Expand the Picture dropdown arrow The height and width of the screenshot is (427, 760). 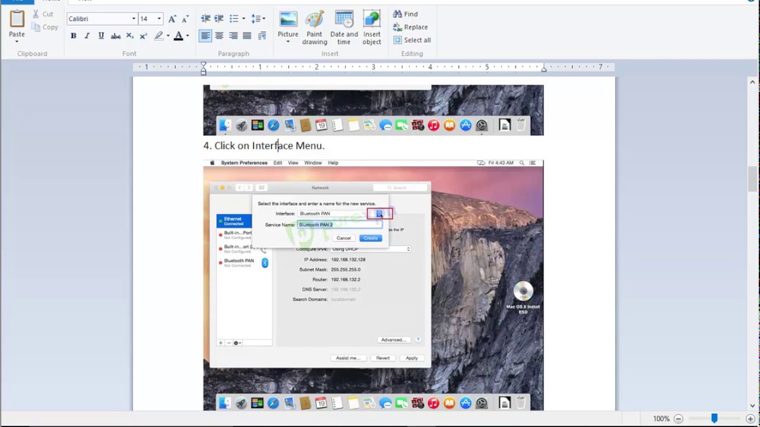[288, 42]
